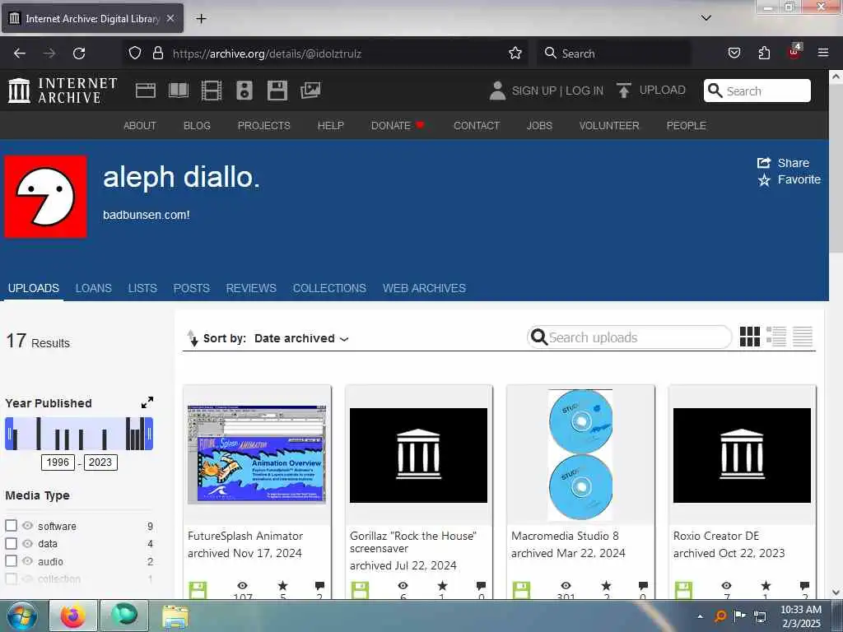This screenshot has height=632, width=843.
Task: Move the right year range slider handle
Action: pyautogui.click(x=150, y=433)
